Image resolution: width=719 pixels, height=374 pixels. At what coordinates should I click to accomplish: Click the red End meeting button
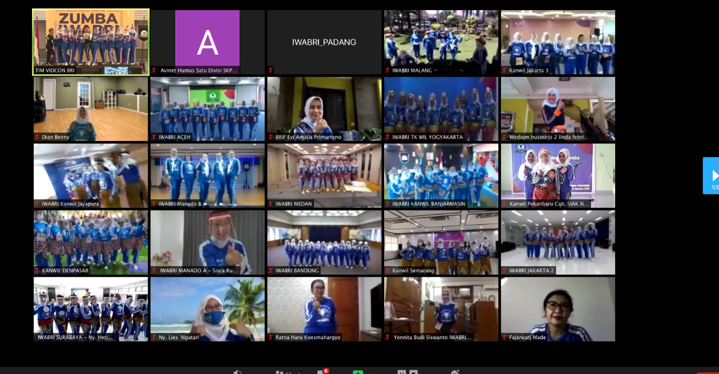pos(707,372)
